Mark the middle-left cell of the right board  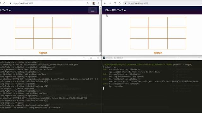click(139, 33)
